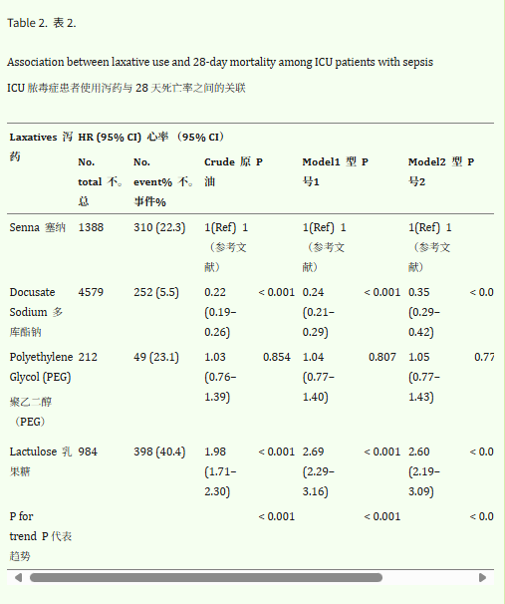Click the horizontal scrollbar left arrow
Screen dimensions: 505x604
[x=18, y=577]
